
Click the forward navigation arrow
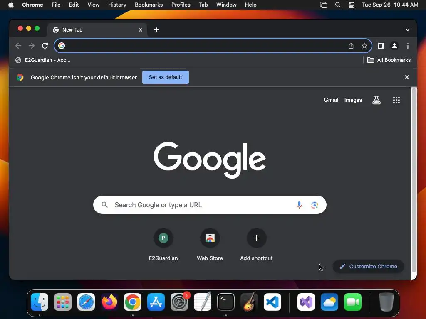32,46
